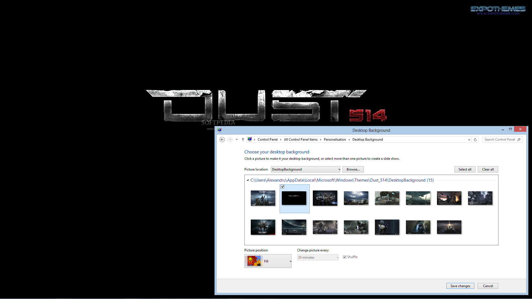The image size is (532, 299).
Task: Select the third wallpaper in first row
Action: pos(325,198)
